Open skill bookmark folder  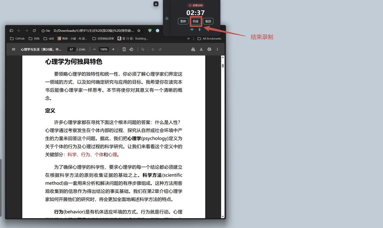(x=48, y=39)
